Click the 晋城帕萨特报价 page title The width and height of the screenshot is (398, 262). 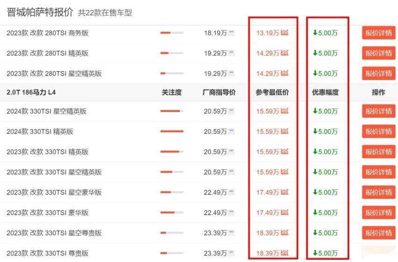pyautogui.click(x=40, y=12)
